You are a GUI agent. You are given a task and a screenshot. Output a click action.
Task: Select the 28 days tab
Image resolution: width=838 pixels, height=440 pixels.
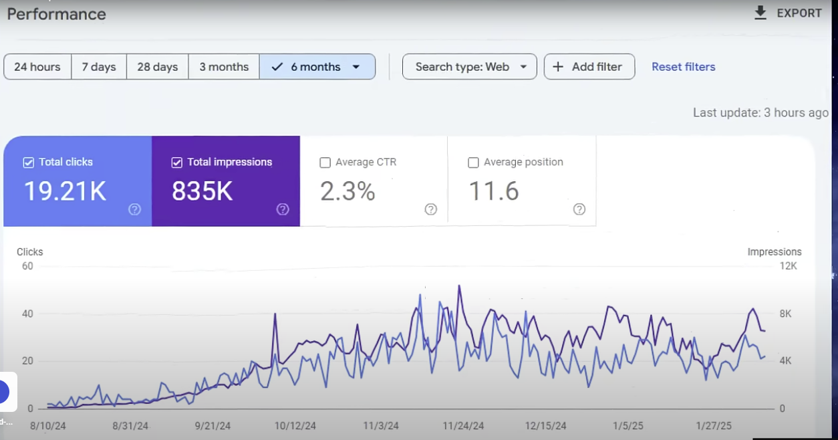click(x=156, y=66)
